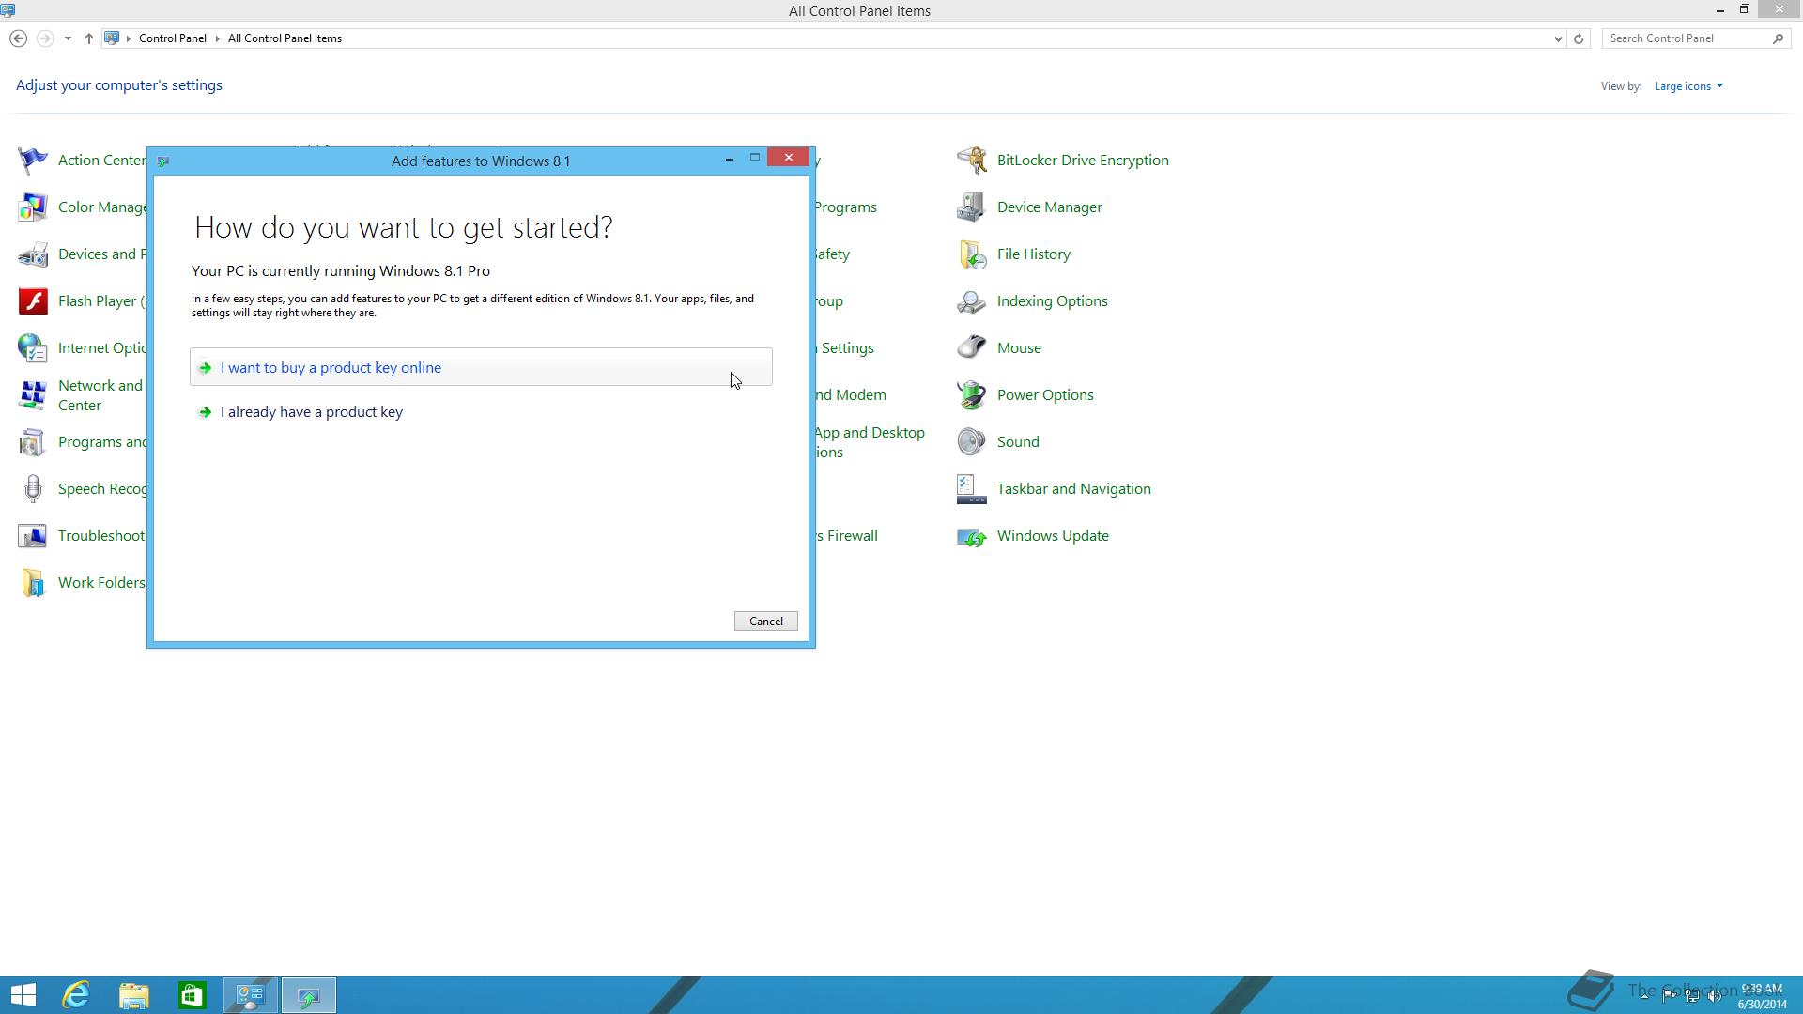This screenshot has width=1803, height=1014.
Task: Open Mouse settings icon
Action: [972, 348]
